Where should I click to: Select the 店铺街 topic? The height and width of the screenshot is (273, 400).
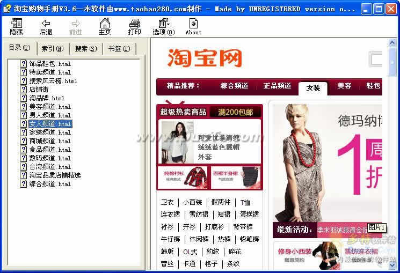point(39,90)
